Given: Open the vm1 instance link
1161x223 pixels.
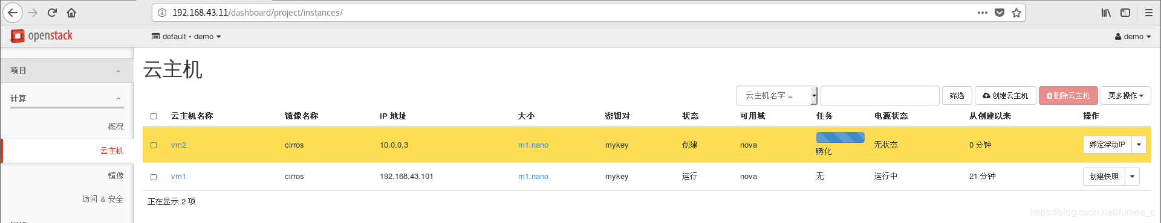Looking at the screenshot, I should (178, 177).
